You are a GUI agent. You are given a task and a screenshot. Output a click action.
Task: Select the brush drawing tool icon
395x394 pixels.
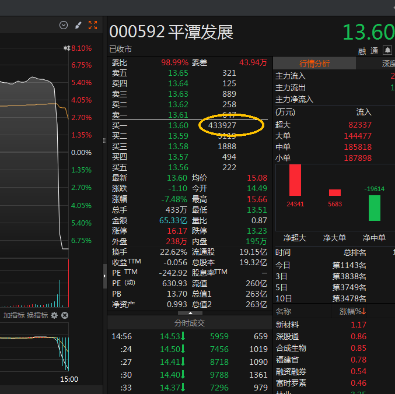(78, 25)
